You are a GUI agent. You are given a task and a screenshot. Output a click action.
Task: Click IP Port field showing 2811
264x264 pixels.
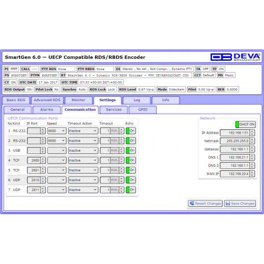click(34, 190)
